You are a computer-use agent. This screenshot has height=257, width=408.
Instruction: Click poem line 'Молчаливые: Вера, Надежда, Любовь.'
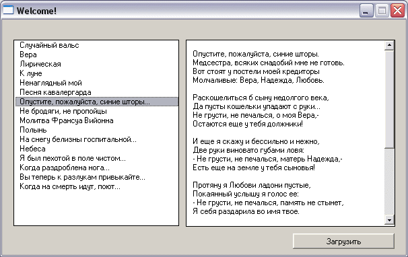click(x=259, y=80)
